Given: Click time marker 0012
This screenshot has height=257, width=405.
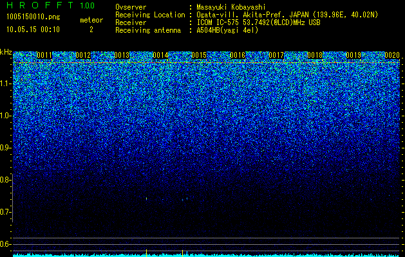Looking at the screenshot, I should [x=83, y=55].
